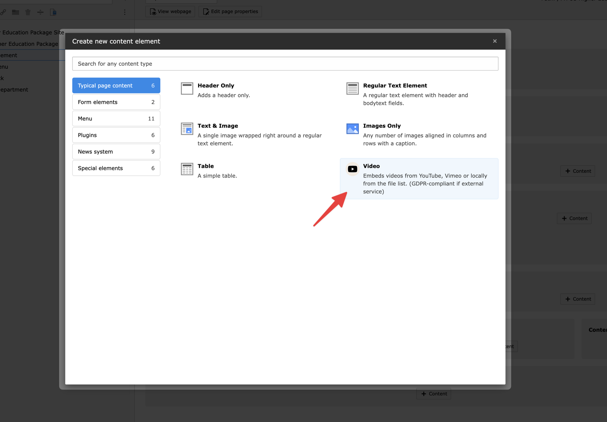The height and width of the screenshot is (422, 607).
Task: Click 'A regular text element with header' description
Action: [415, 99]
